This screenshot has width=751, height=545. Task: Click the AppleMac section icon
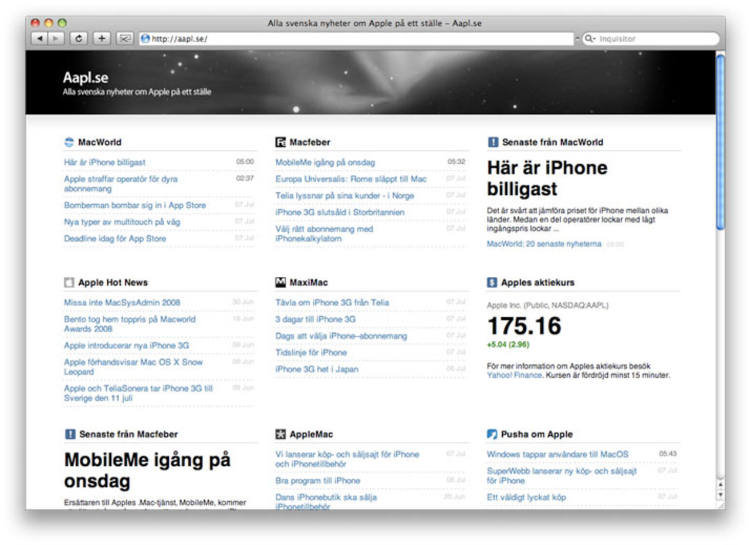click(x=280, y=434)
